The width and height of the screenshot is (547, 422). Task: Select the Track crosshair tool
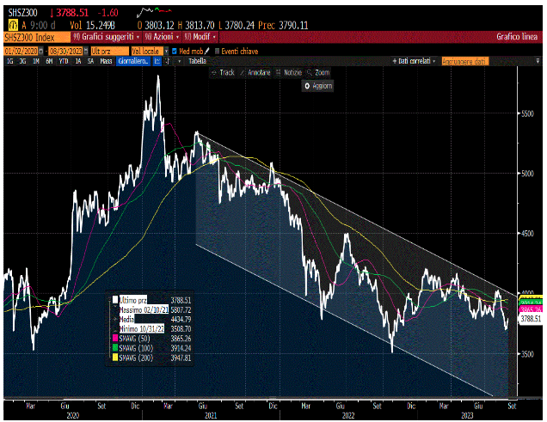click(224, 73)
